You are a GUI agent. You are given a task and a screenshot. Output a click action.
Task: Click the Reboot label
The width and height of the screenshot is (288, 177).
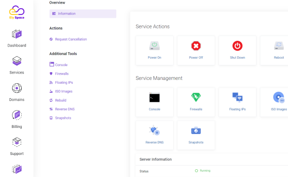[x=279, y=57]
